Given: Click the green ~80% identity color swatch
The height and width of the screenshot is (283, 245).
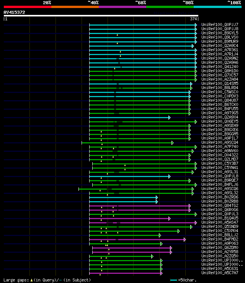Looking at the screenshot, I should (170, 7).
